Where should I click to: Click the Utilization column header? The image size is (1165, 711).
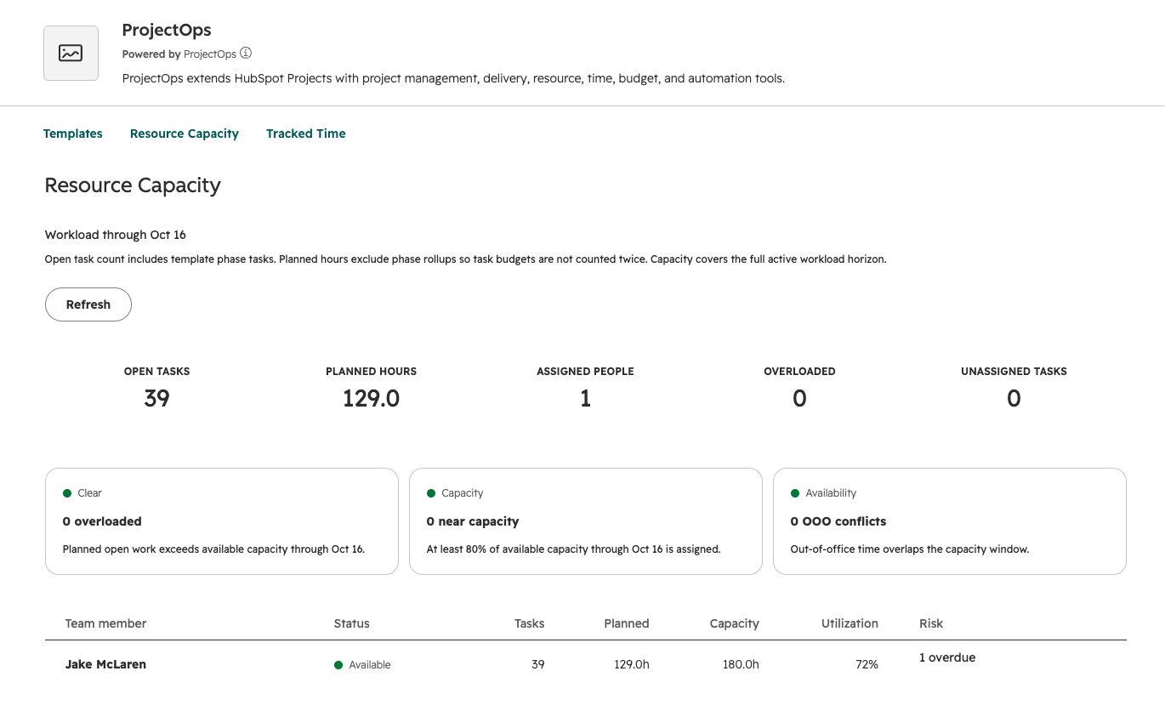point(850,623)
